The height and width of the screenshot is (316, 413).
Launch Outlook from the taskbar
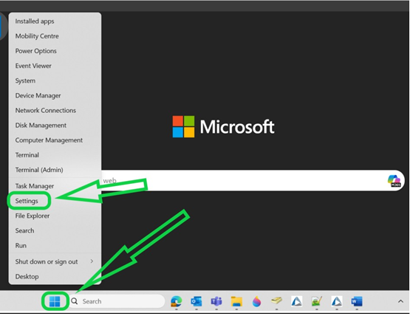tap(197, 301)
